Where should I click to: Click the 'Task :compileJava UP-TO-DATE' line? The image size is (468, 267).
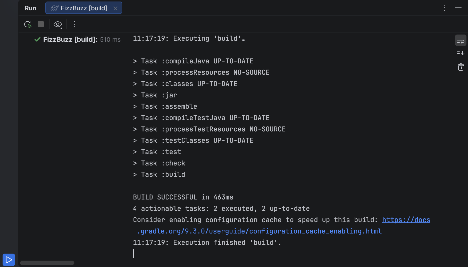(193, 61)
